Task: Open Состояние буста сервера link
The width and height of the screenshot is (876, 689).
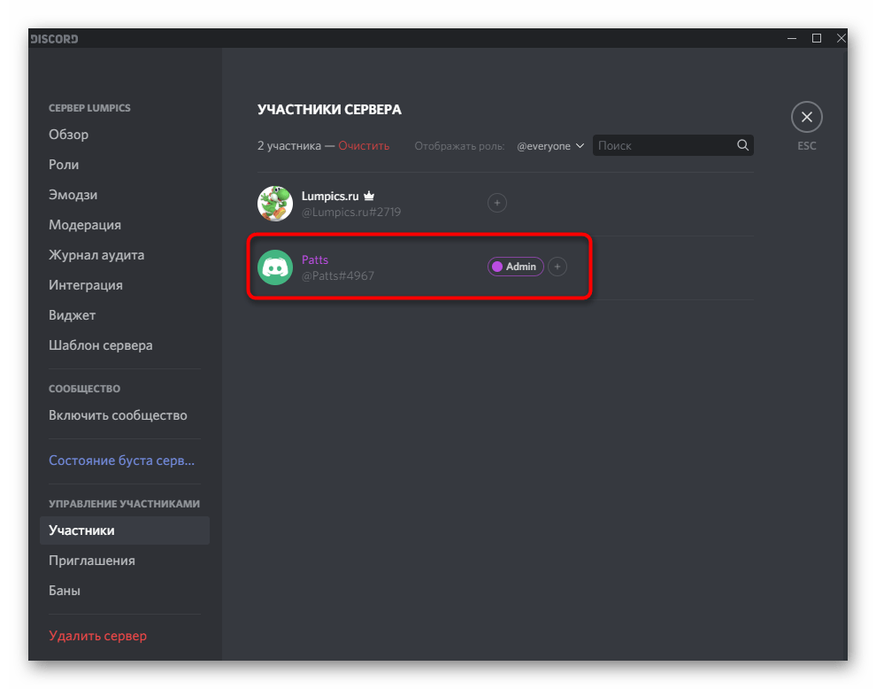Action: point(121,461)
